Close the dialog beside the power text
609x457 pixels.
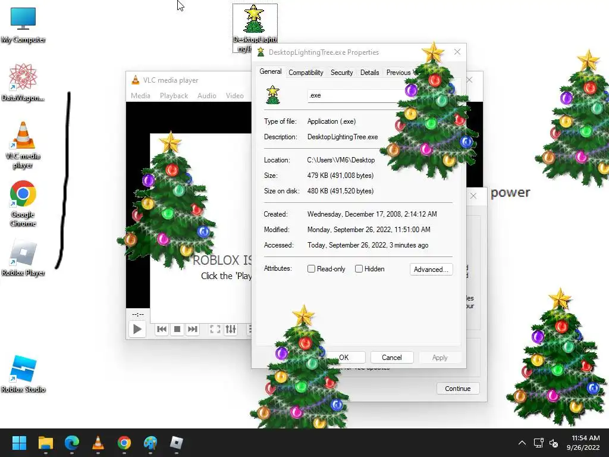pos(473,196)
